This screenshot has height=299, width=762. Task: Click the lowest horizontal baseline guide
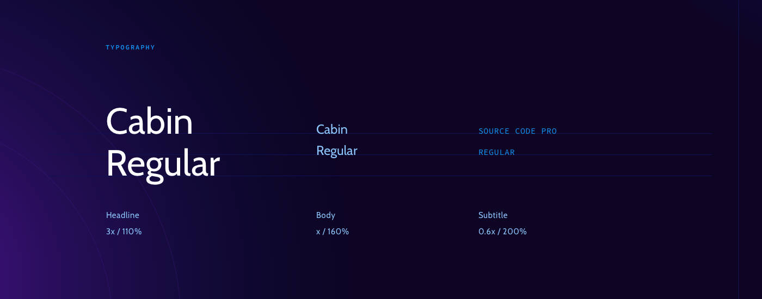[408, 176]
